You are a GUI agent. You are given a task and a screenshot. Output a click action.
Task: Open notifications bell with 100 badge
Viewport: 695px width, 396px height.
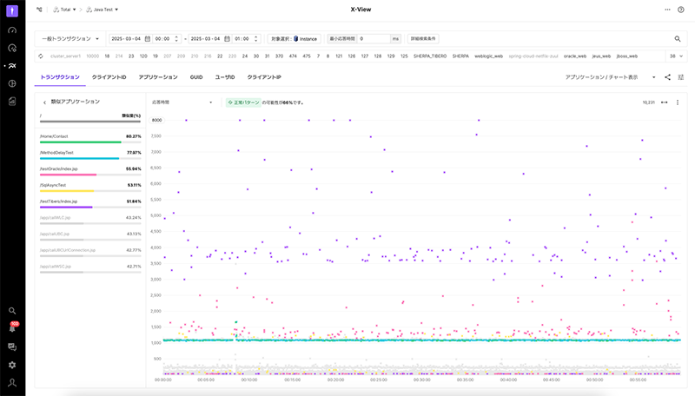click(x=12, y=328)
